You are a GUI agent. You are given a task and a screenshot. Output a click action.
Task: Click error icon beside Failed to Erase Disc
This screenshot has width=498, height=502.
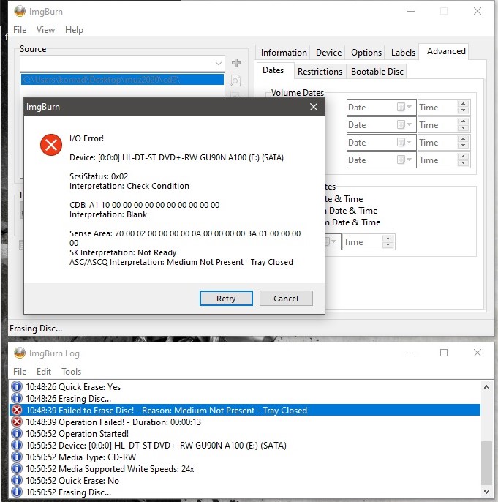17,410
